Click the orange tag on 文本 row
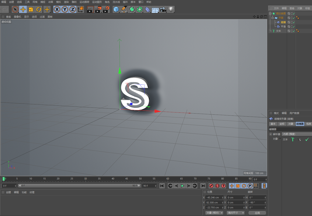 298,31
